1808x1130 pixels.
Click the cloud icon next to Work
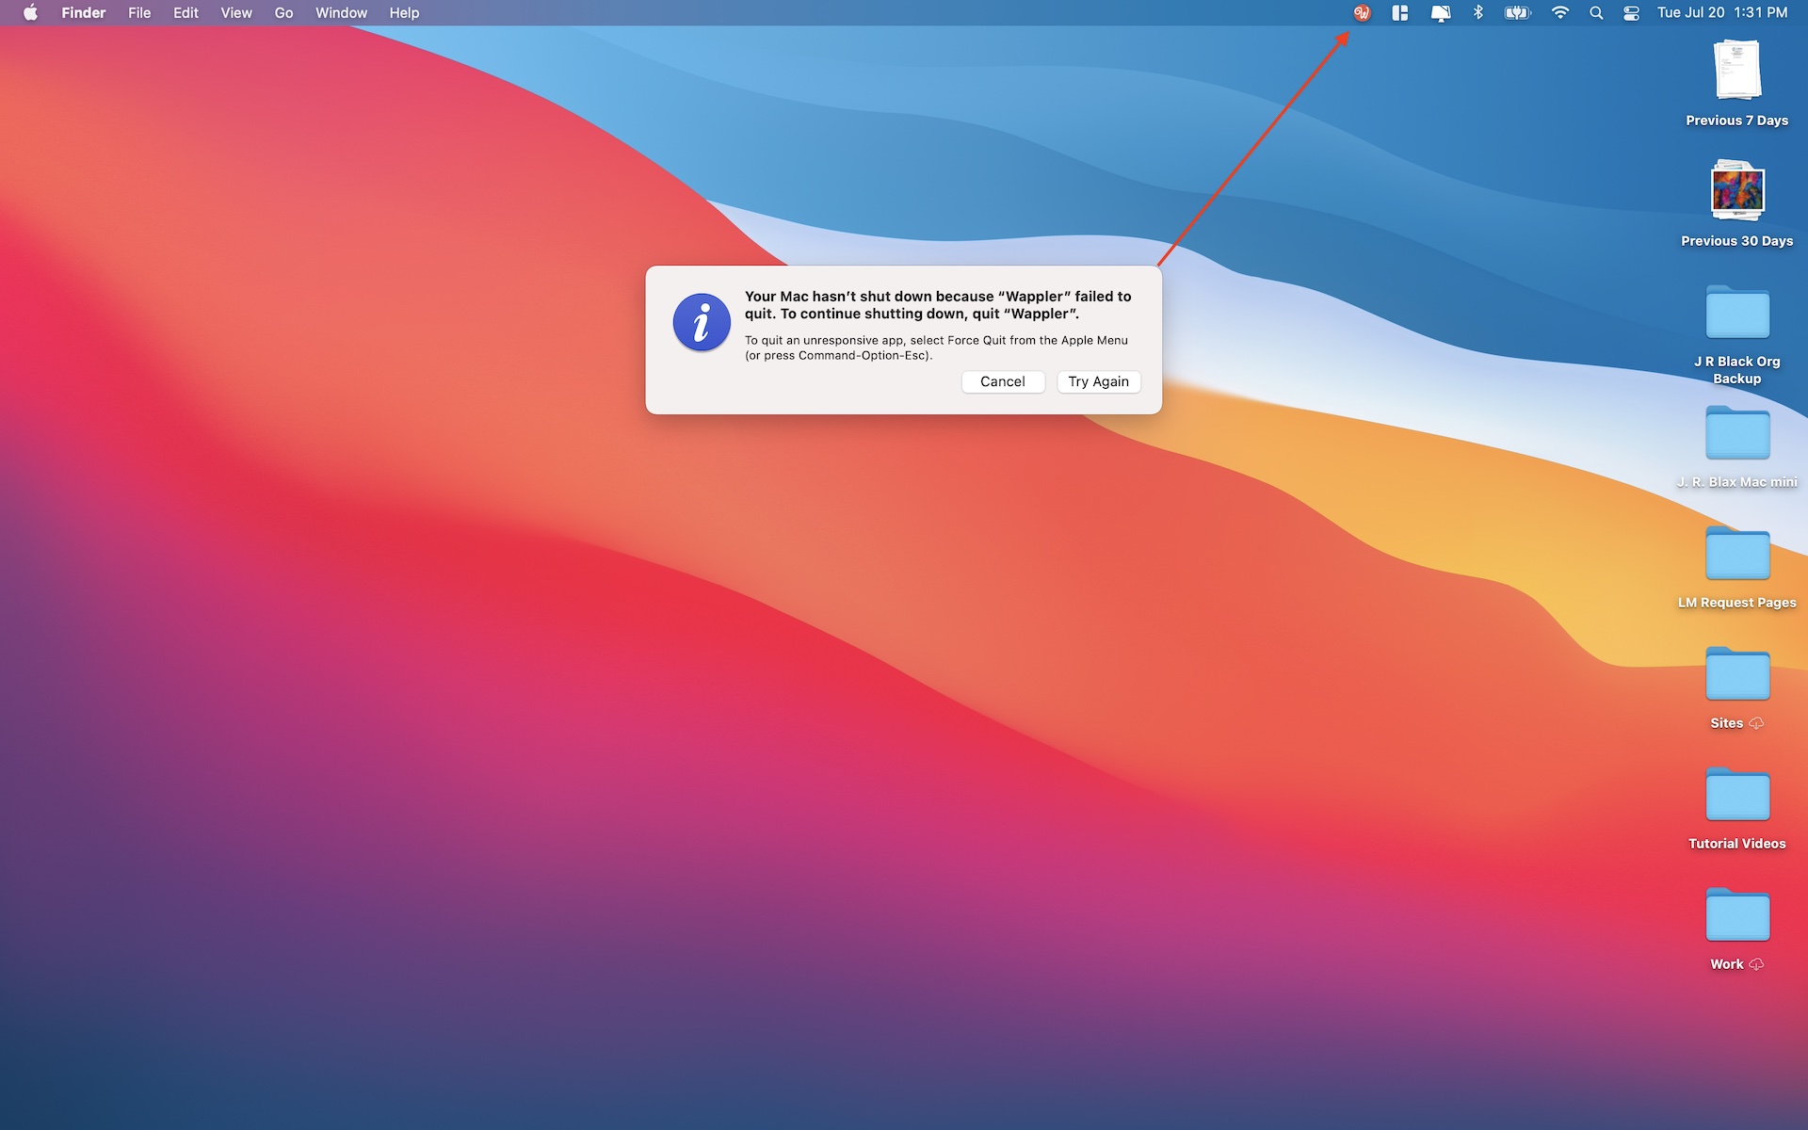click(x=1756, y=964)
